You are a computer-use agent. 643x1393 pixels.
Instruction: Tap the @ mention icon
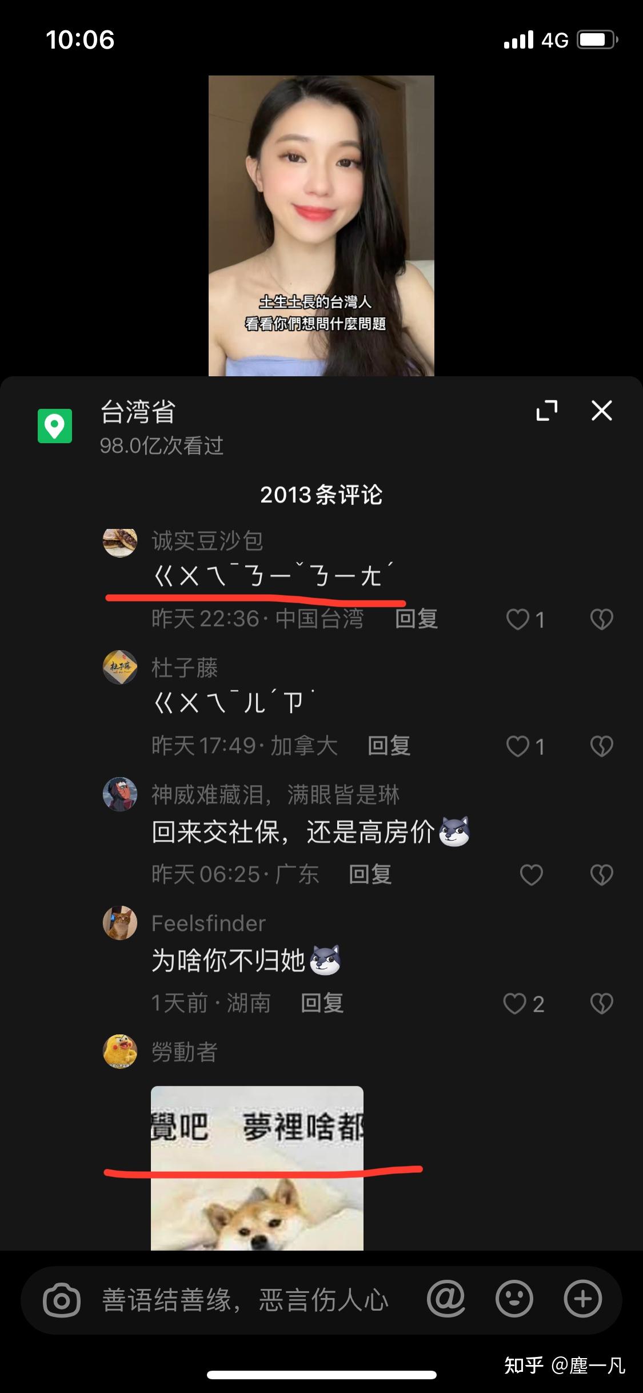446,1299
